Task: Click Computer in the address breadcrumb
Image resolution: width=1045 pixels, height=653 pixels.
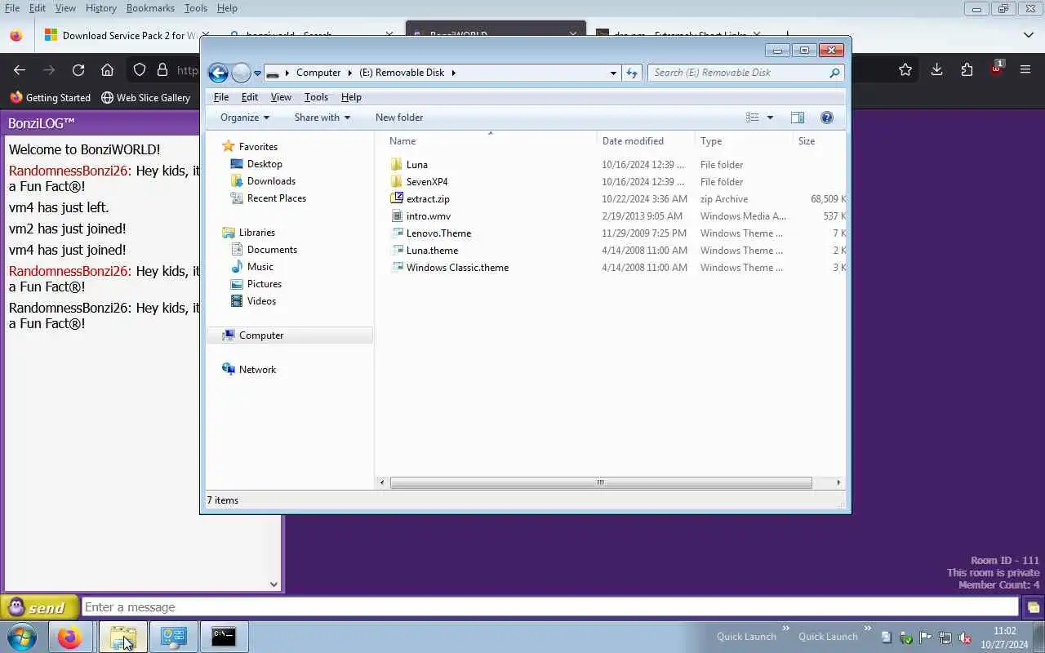Action: pyautogui.click(x=318, y=73)
